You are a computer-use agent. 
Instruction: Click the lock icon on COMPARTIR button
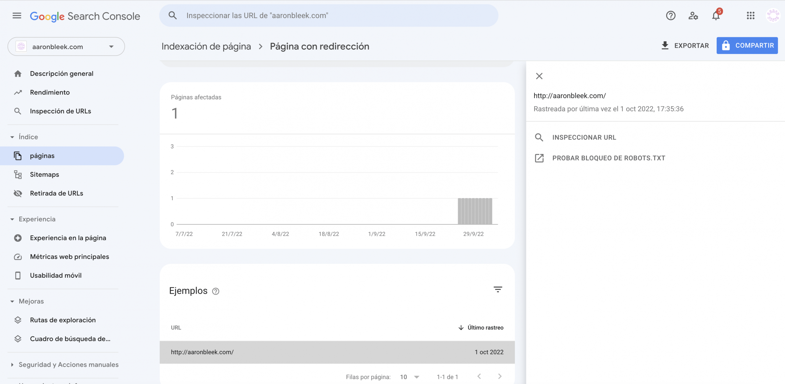tap(726, 46)
